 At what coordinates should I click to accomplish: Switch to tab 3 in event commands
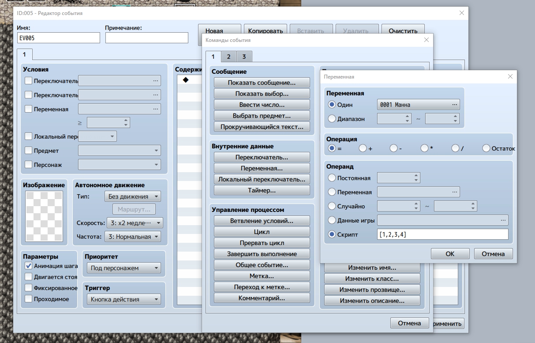tap(244, 57)
